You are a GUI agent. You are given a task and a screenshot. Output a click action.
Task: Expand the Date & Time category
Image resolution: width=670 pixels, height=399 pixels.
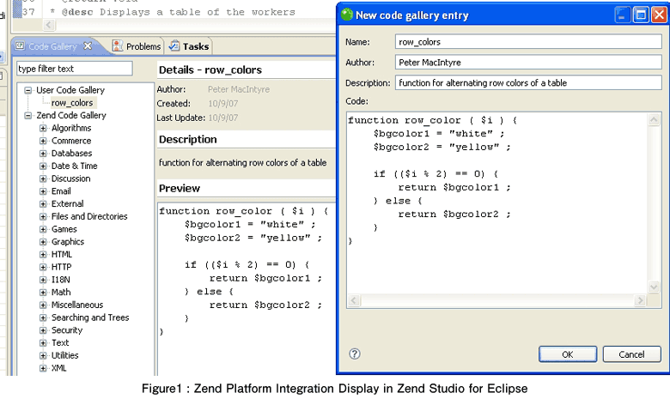click(43, 166)
